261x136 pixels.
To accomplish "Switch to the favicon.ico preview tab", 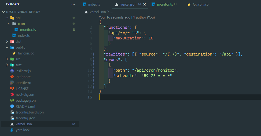I will [x=200, y=5].
